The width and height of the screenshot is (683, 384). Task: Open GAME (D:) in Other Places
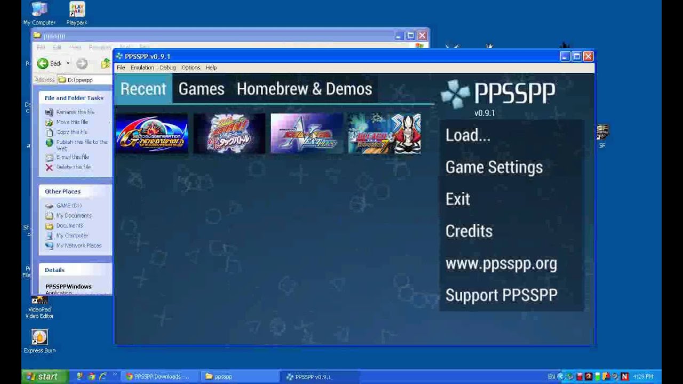tap(69, 205)
